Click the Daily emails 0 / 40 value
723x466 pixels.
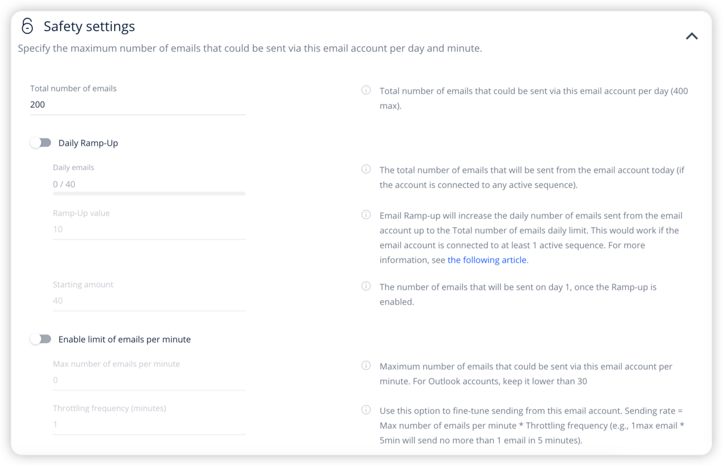pos(64,184)
